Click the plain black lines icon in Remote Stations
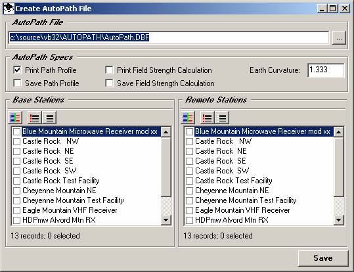 click(222, 118)
